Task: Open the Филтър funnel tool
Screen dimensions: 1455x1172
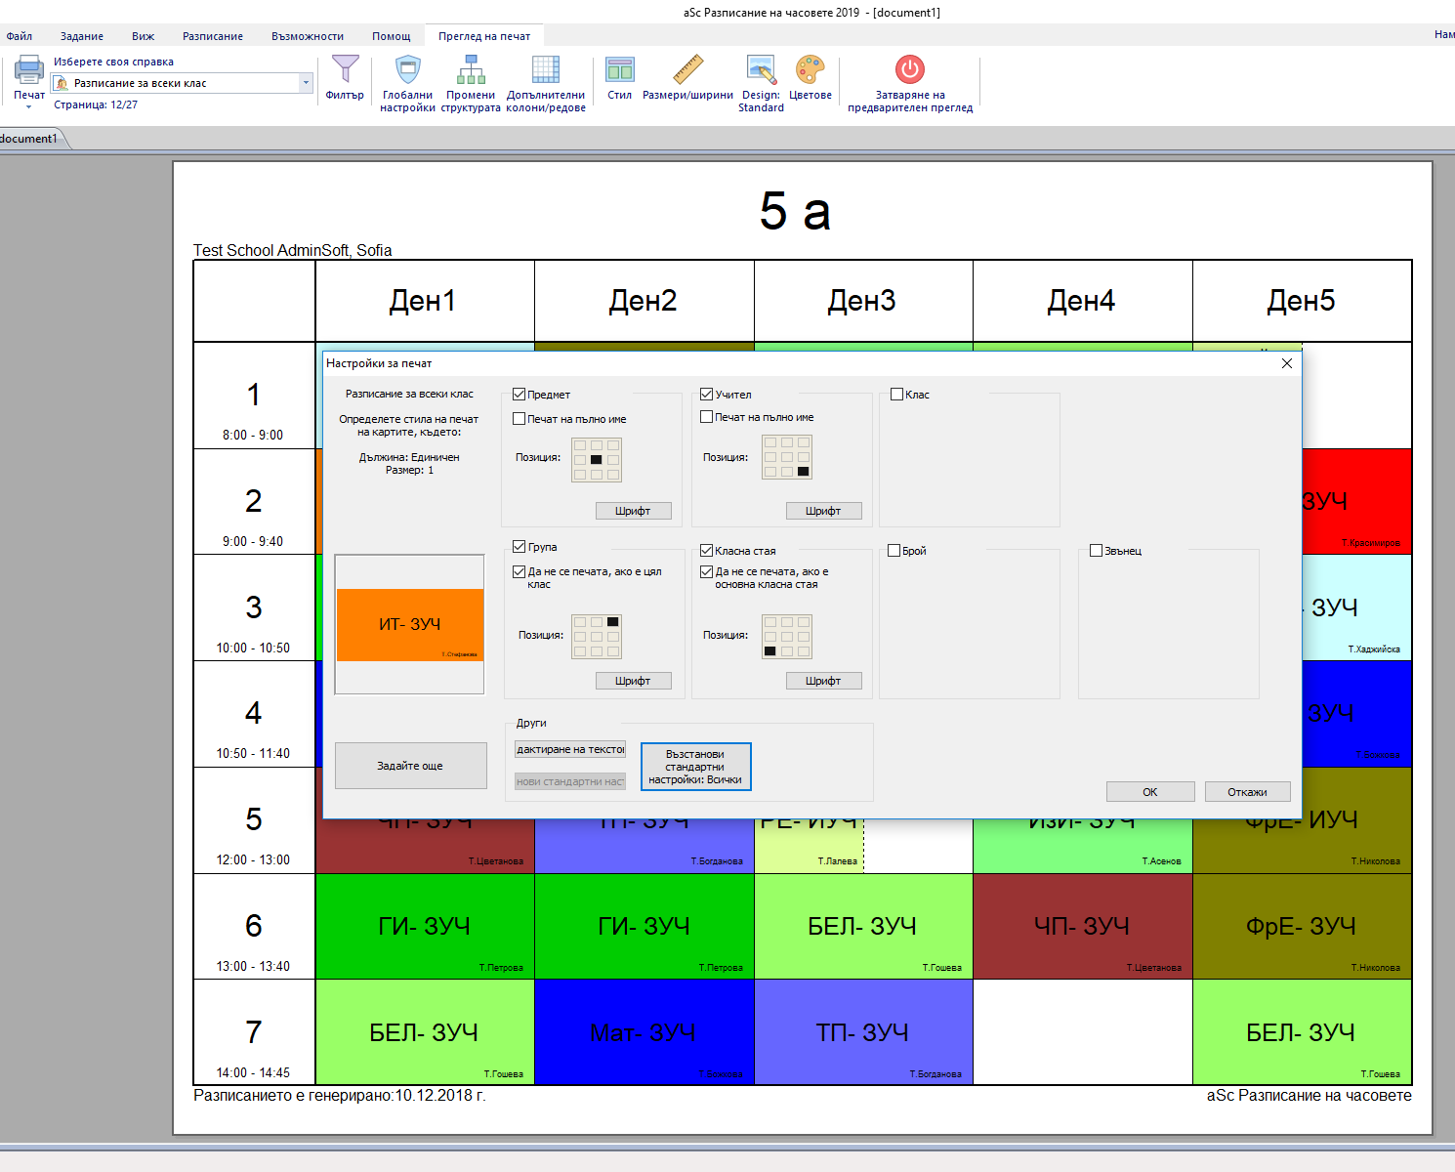Action: 345,70
